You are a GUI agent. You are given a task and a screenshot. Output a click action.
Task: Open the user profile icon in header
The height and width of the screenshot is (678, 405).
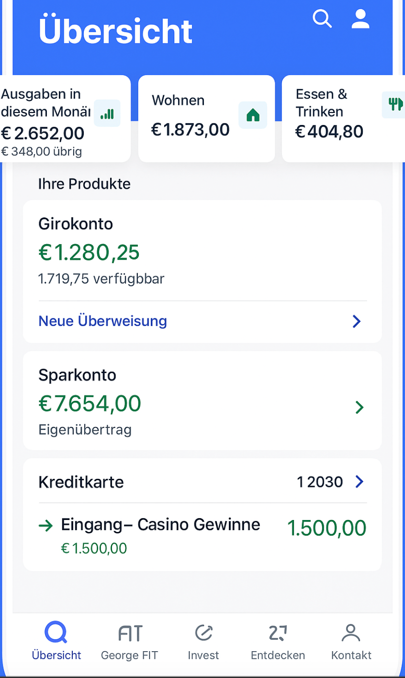(360, 19)
